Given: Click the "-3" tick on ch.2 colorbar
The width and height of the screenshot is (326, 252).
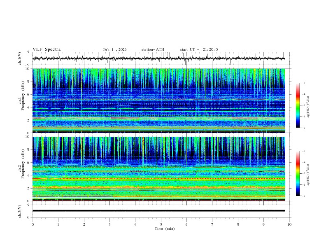Looking at the screenshot, I should [x=304, y=151].
